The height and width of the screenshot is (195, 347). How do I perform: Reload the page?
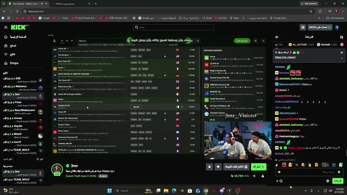(x=17, y=11)
